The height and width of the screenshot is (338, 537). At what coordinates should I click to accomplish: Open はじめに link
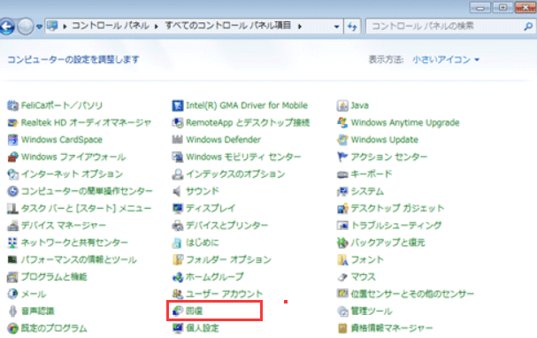point(202,242)
